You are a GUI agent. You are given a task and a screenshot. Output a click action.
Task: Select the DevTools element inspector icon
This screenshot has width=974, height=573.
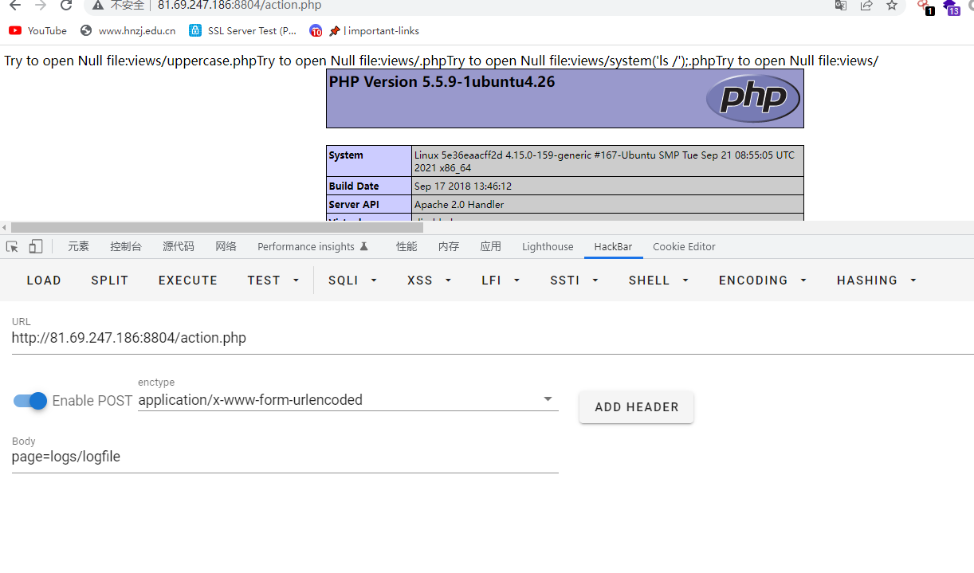(12, 246)
